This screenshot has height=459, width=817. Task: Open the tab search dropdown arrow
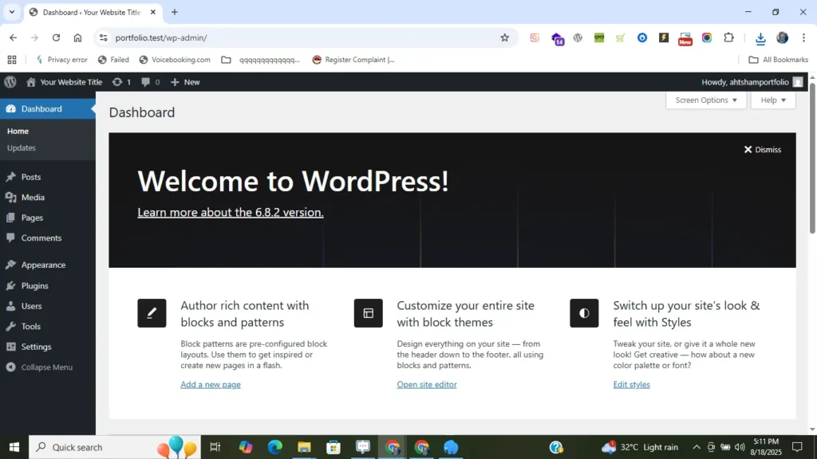coord(11,12)
